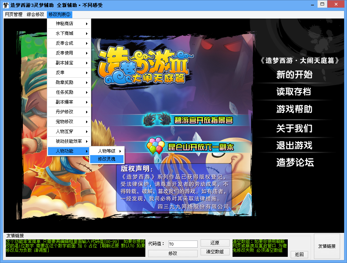The image size is (347, 263).
Task: Click the large 友情链接 button
Action: [327, 246]
